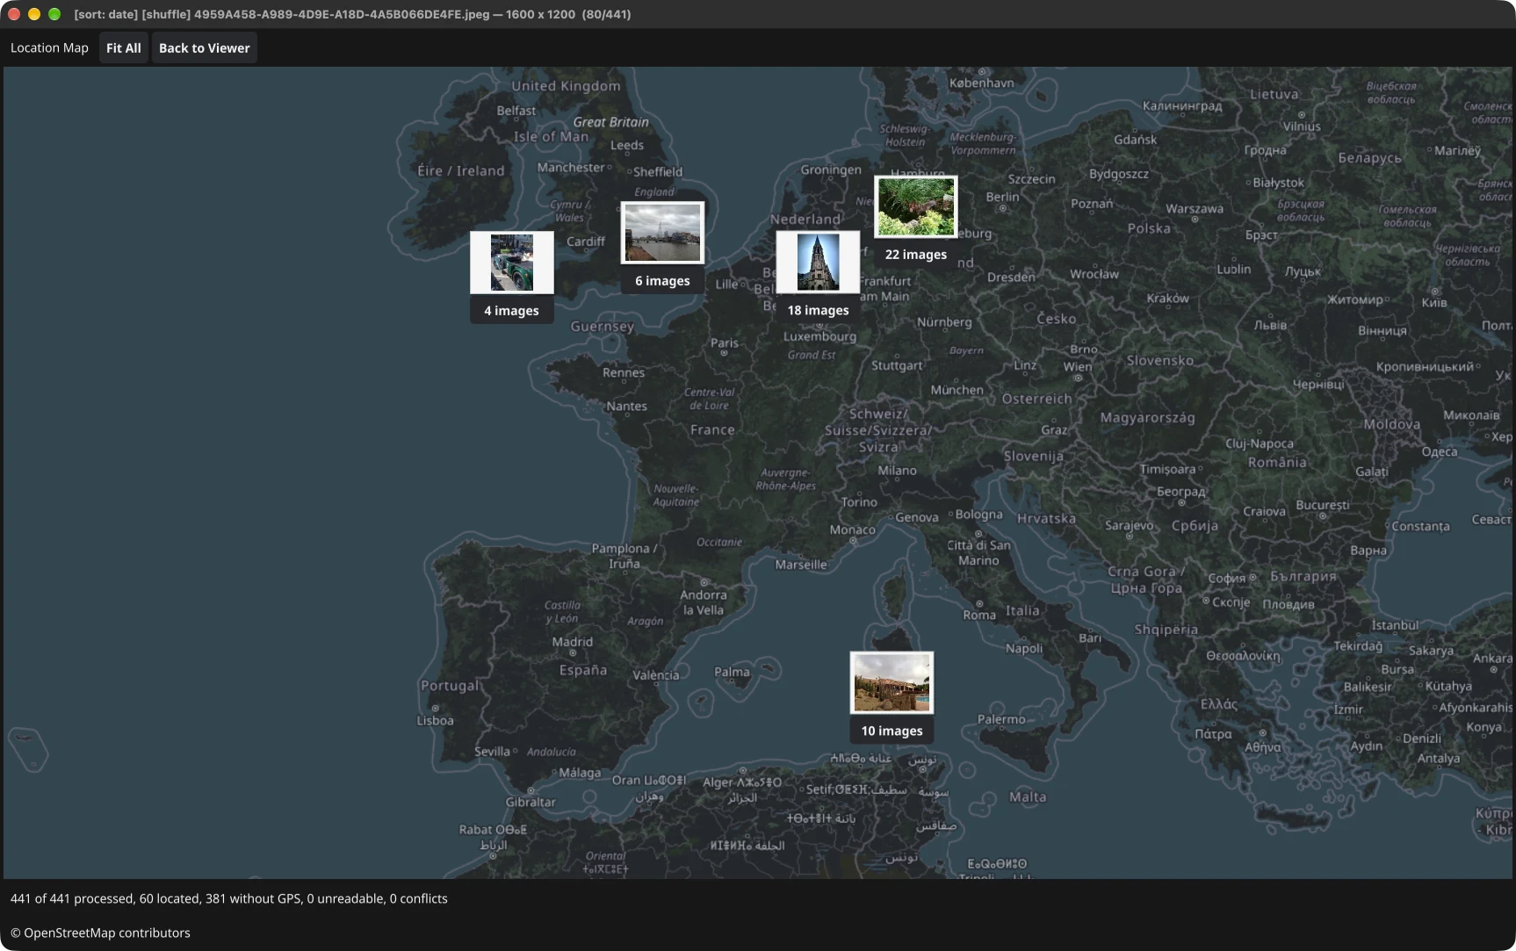Click the OpenStreetMap contributors attribution
1516x951 pixels.
tap(100, 933)
